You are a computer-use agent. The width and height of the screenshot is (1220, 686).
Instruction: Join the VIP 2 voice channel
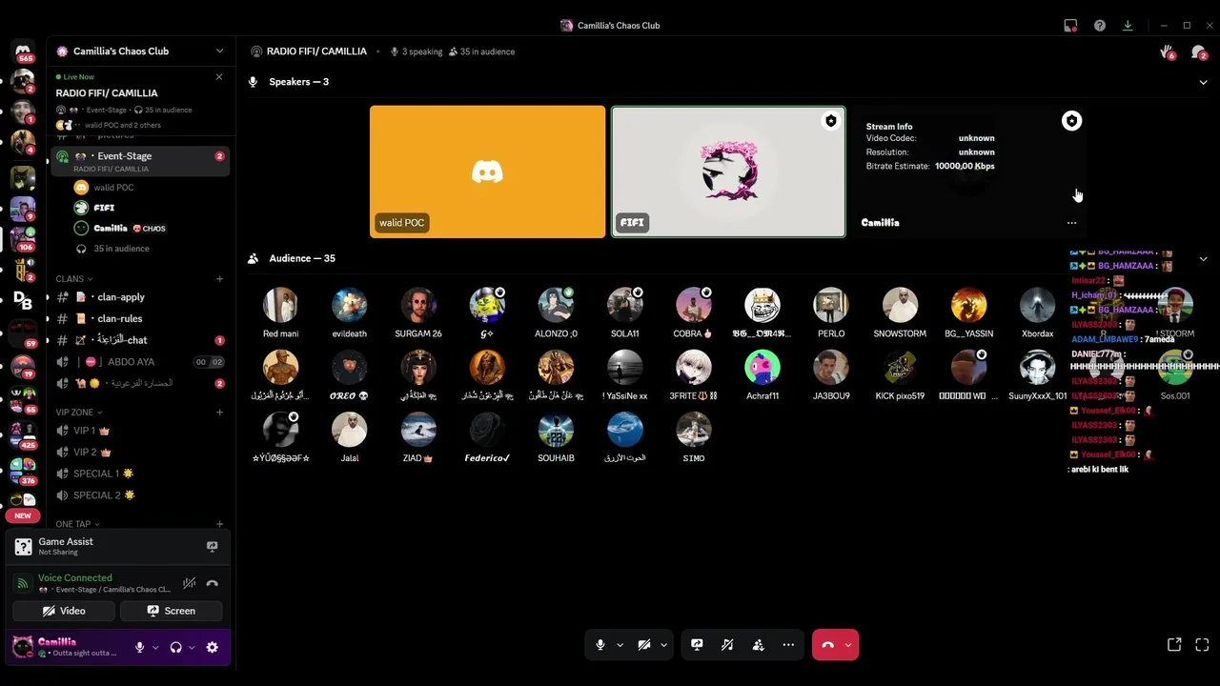140,452
